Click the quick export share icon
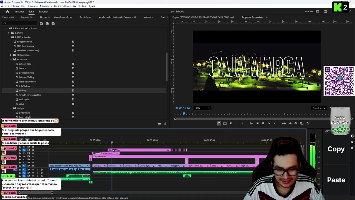 [x=325, y=11]
